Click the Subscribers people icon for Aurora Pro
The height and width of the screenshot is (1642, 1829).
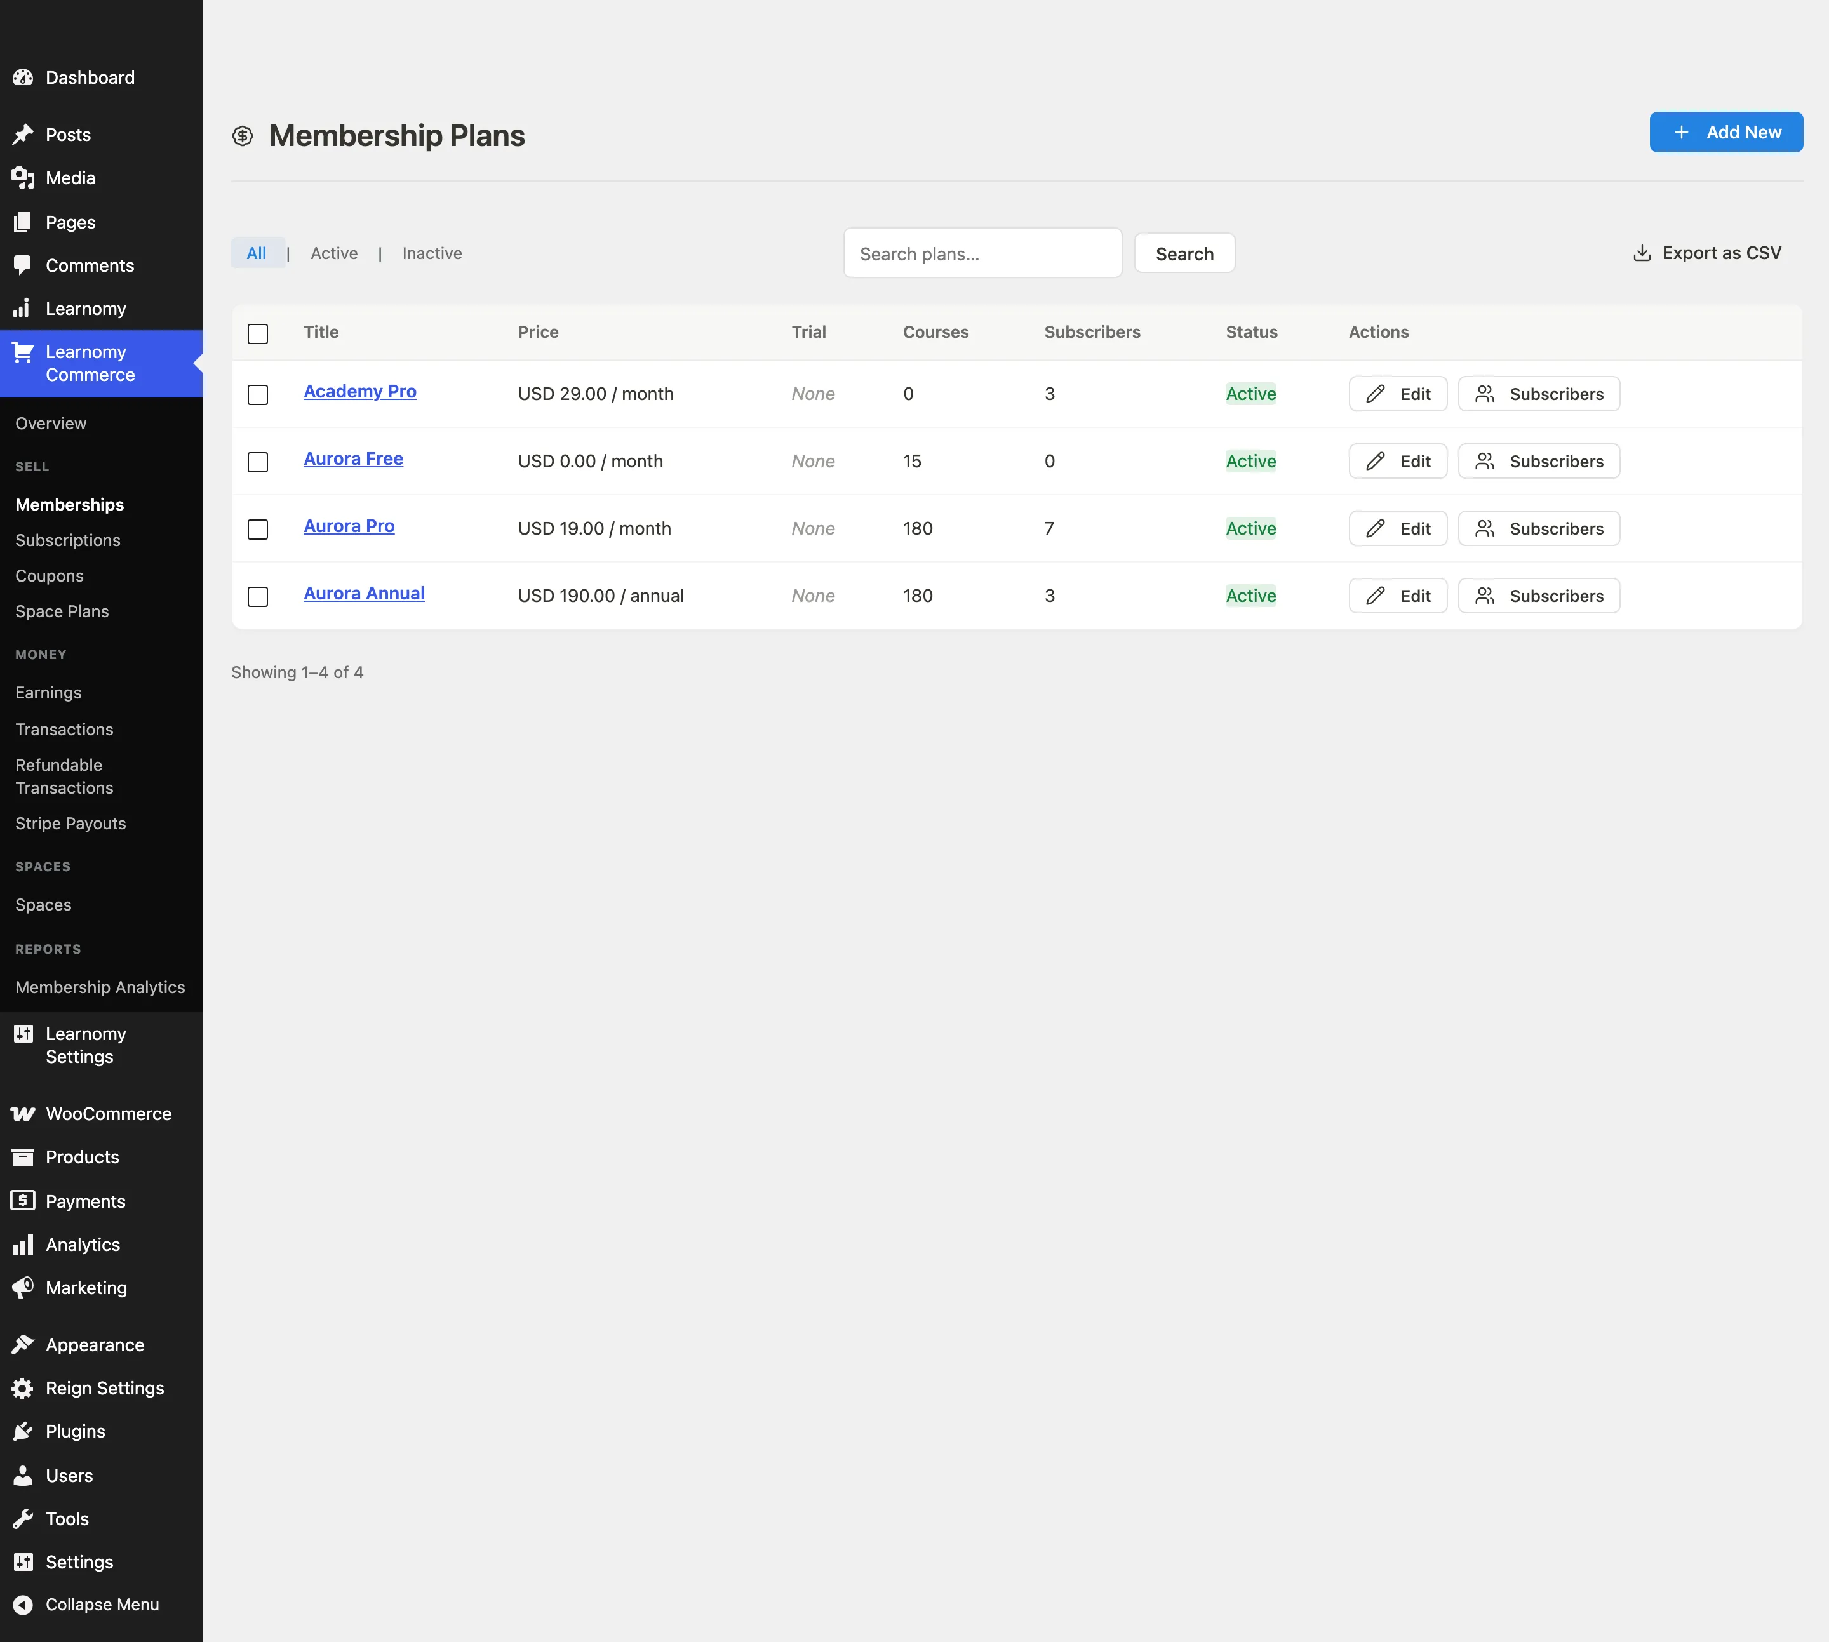[1485, 529]
